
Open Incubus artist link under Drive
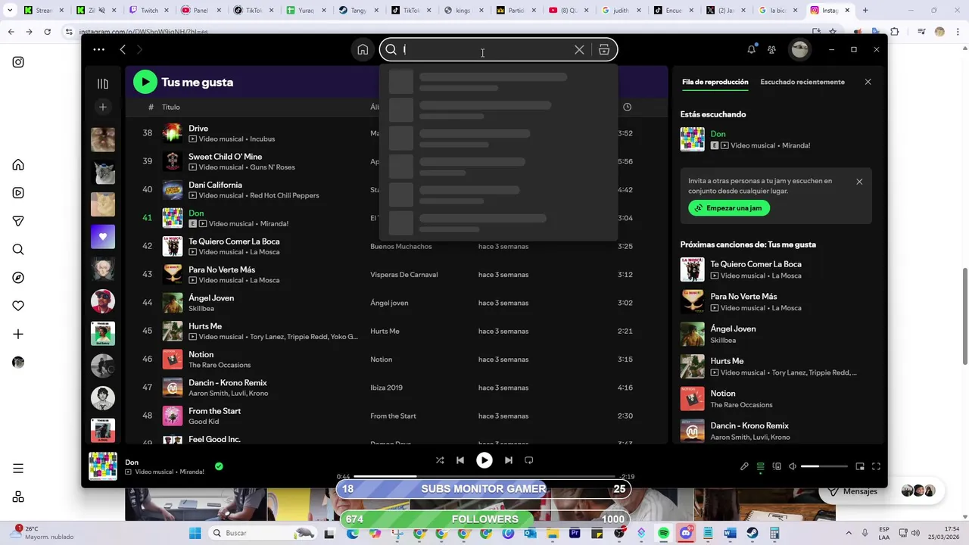262,139
